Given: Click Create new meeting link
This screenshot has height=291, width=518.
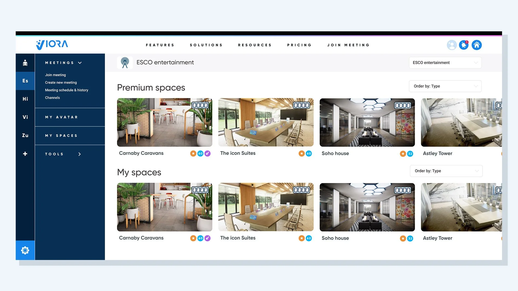Looking at the screenshot, I should (61, 82).
